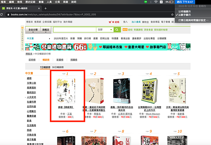This screenshot has height=145, width=211.
Task: Open the 文學小說 category
Action: pyautogui.click(x=32, y=83)
